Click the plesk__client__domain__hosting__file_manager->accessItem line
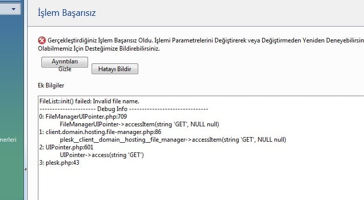Viewport: 364px width, 200px height. [173, 140]
